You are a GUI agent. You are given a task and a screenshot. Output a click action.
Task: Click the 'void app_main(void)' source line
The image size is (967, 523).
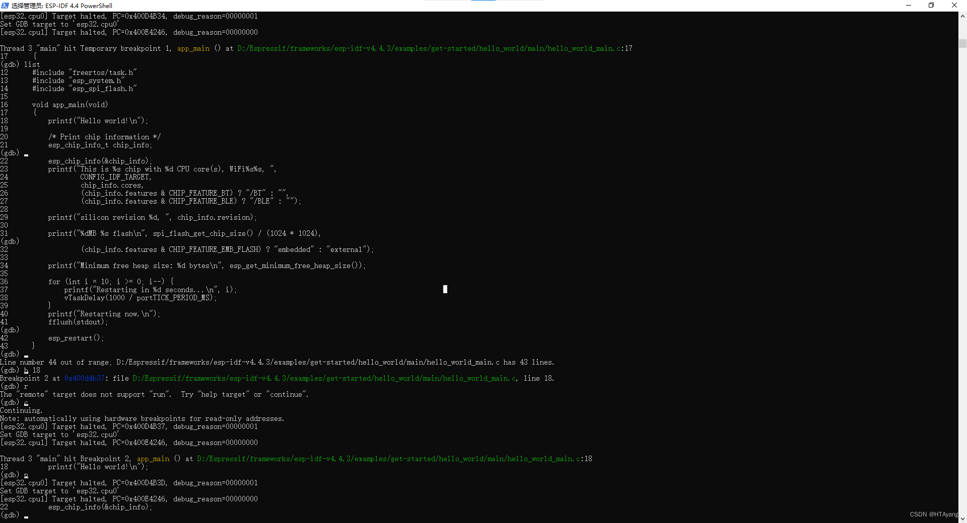coord(70,105)
